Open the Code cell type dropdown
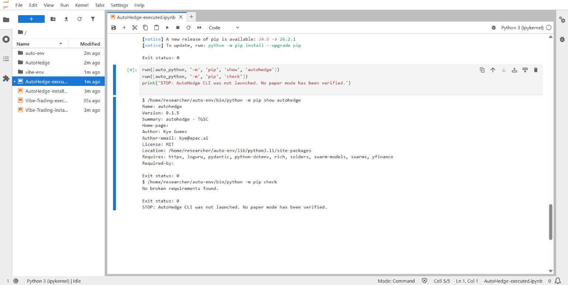The width and height of the screenshot is (568, 285). [224, 27]
